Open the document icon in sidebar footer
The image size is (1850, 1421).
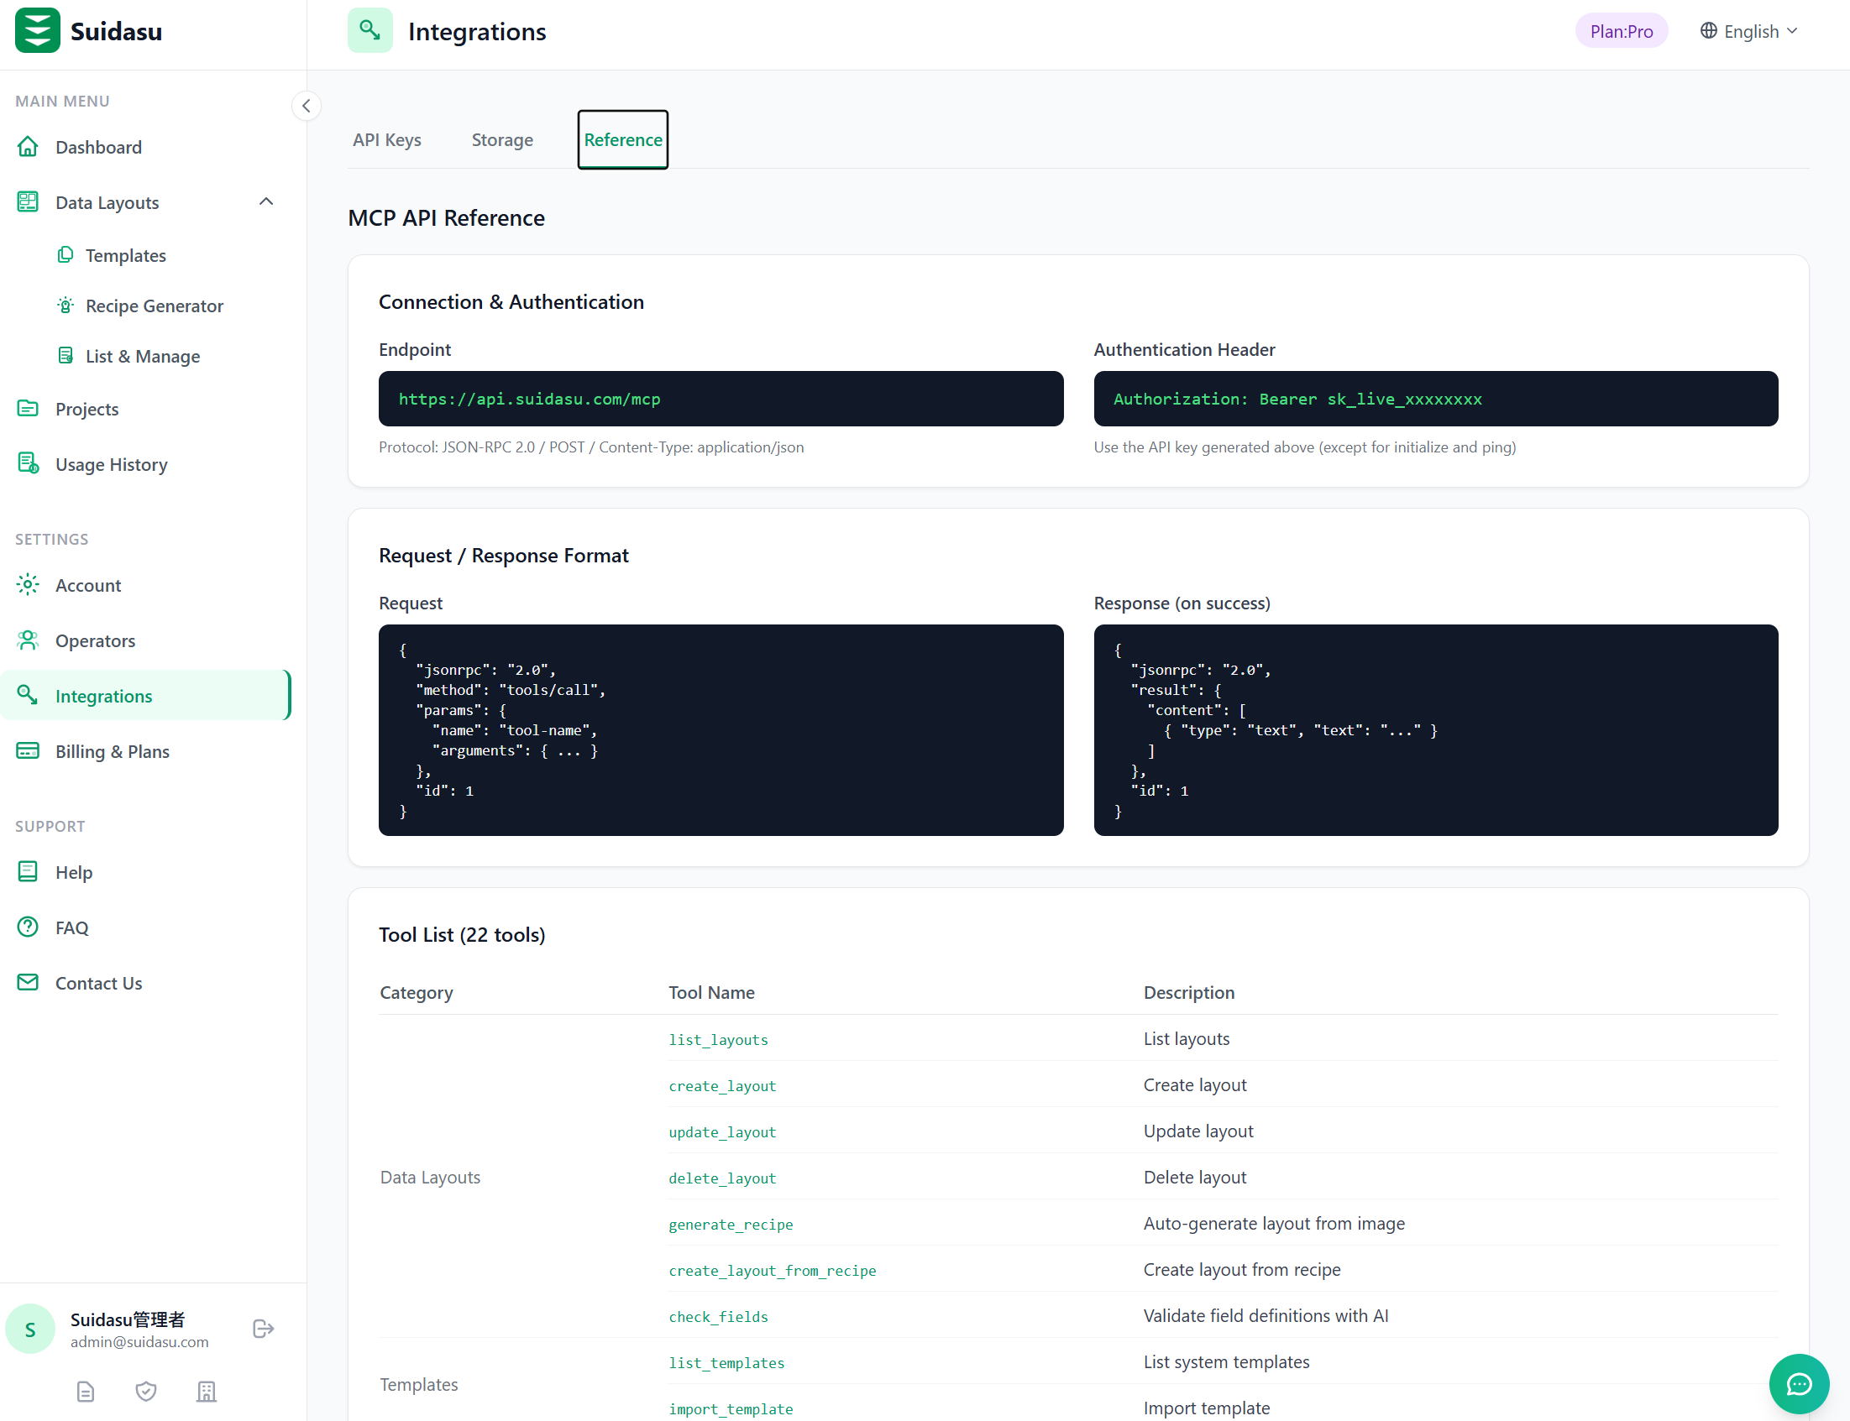coord(86,1392)
